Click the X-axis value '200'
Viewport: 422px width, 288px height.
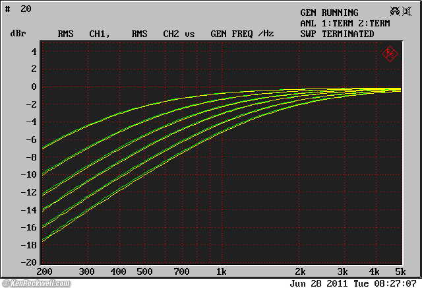[x=44, y=271]
